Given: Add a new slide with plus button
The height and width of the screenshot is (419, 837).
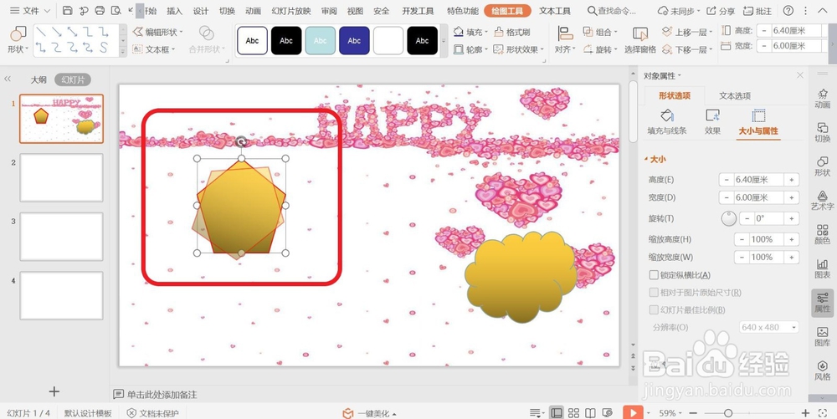Looking at the screenshot, I should pyautogui.click(x=54, y=391).
